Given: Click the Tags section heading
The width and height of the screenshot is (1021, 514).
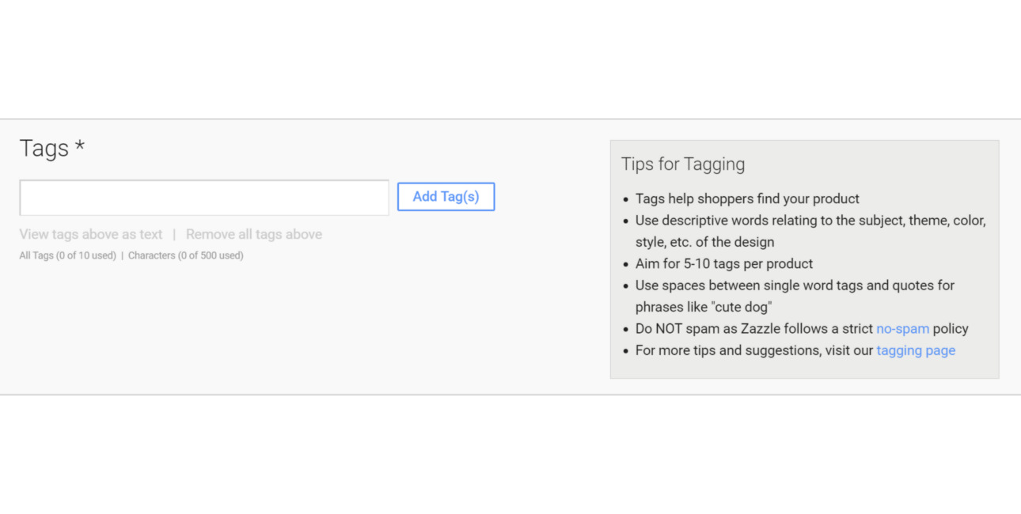Looking at the screenshot, I should (x=44, y=149).
